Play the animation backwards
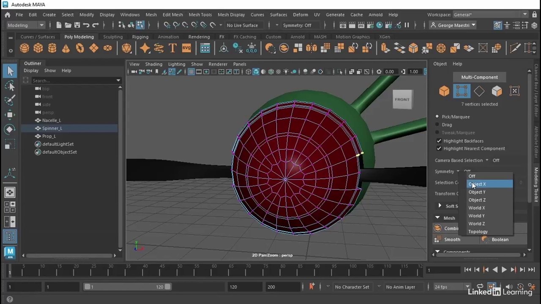Image resolution: width=541 pixels, height=304 pixels. pyautogui.click(x=495, y=270)
